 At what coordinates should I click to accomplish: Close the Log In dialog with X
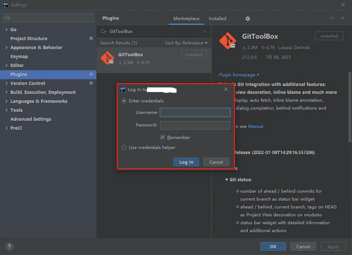point(226,89)
